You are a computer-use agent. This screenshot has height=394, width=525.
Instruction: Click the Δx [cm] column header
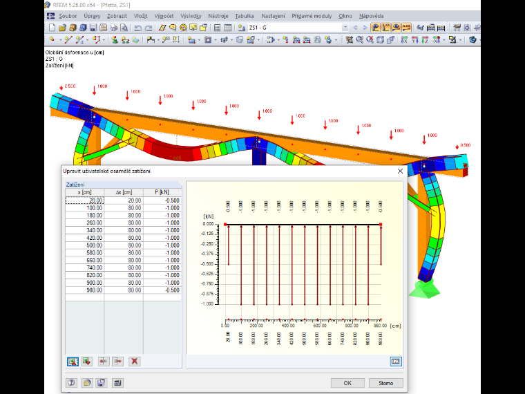[124, 192]
